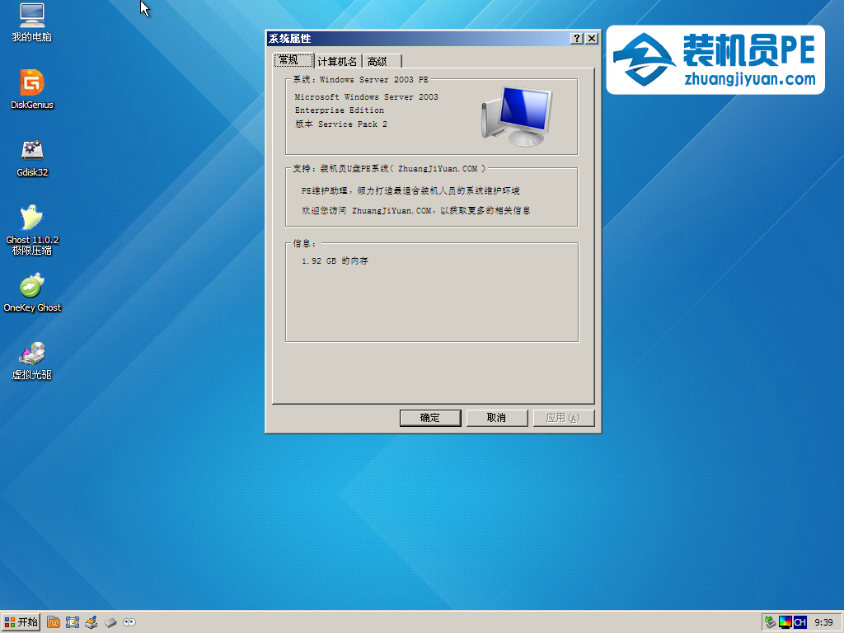Launch the screenshot editor quick-launch icon

pos(73,623)
